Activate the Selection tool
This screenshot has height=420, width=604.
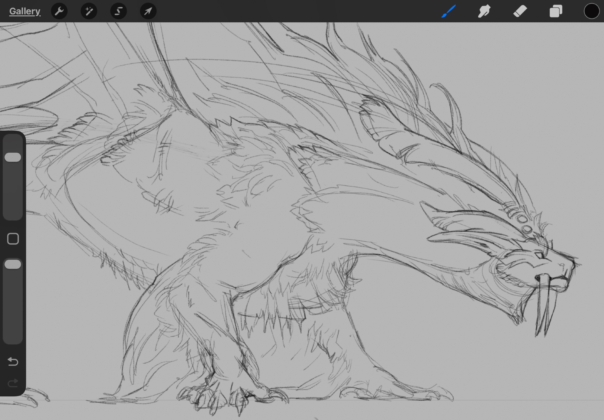click(118, 11)
